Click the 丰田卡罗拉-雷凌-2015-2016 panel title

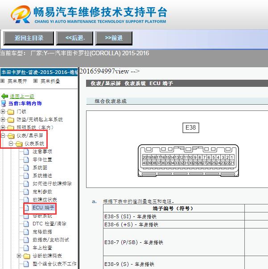tap(39, 72)
